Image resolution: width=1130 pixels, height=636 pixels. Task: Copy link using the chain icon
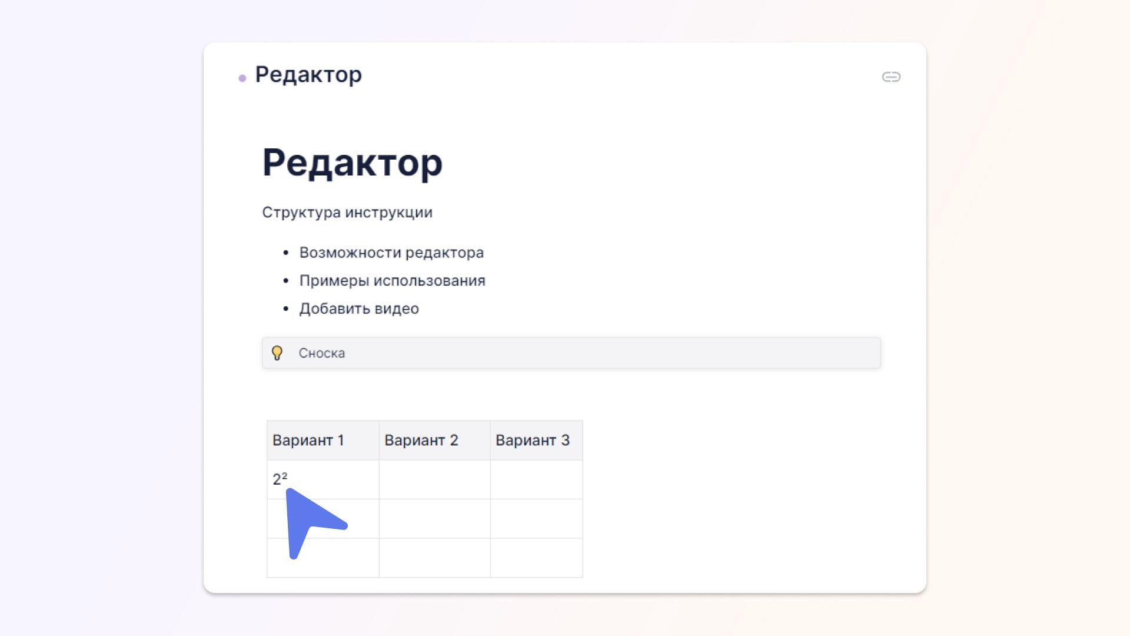coord(891,77)
